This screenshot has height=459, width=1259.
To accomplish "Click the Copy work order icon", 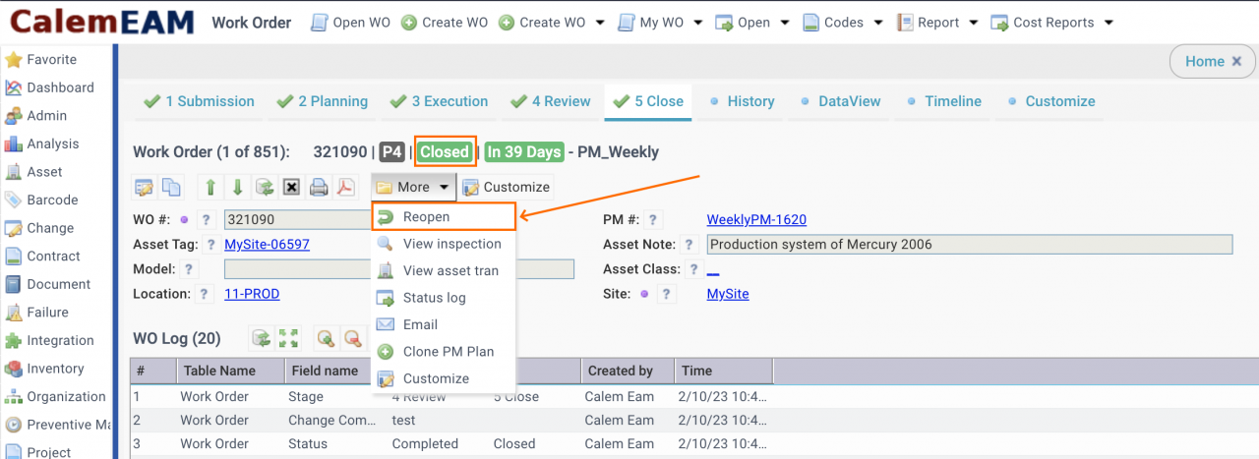I will tap(171, 187).
